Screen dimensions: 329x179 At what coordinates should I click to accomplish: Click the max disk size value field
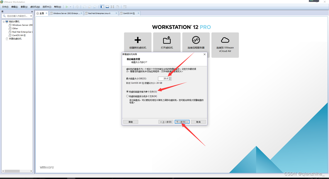163,78
